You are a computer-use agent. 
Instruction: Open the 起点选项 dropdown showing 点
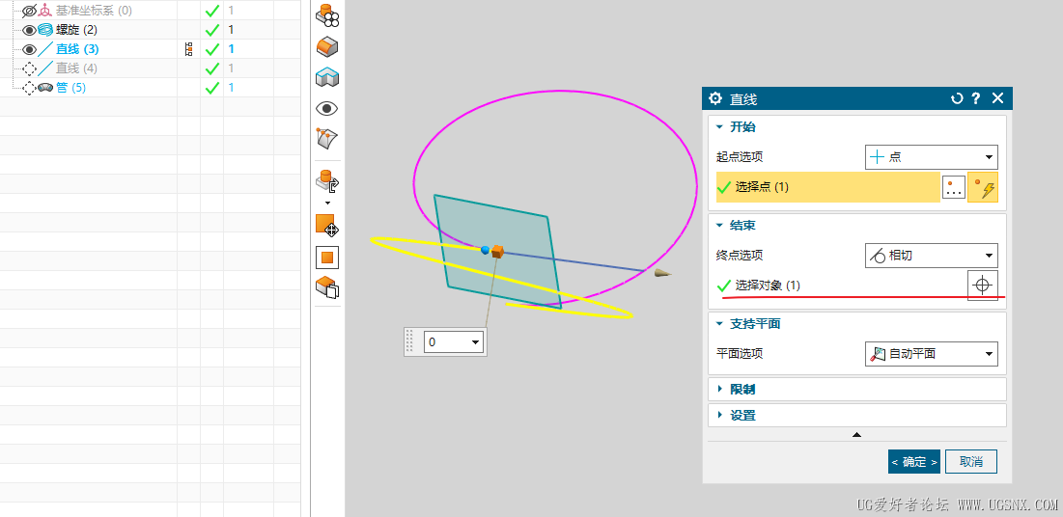click(932, 156)
